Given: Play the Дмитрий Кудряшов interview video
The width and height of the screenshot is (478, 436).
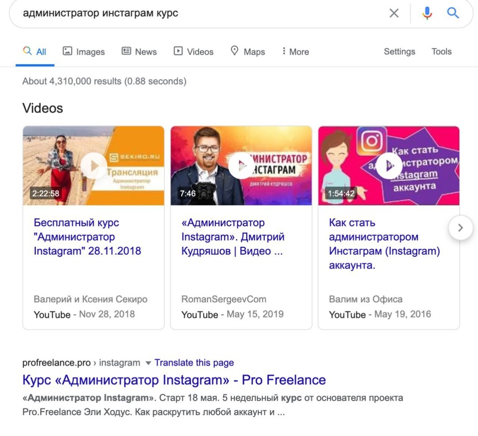Looking at the screenshot, I should (x=242, y=165).
